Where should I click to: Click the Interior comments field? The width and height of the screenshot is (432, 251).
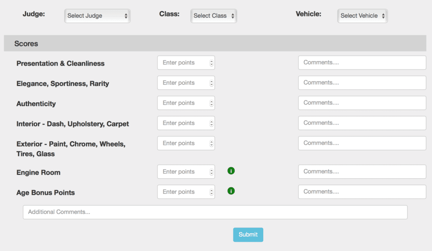pyautogui.click(x=362, y=123)
